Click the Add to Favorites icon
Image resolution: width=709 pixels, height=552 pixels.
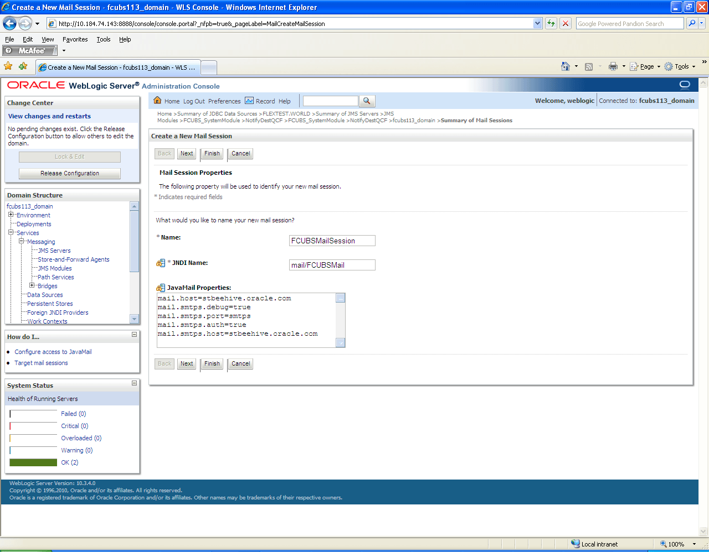click(x=23, y=66)
